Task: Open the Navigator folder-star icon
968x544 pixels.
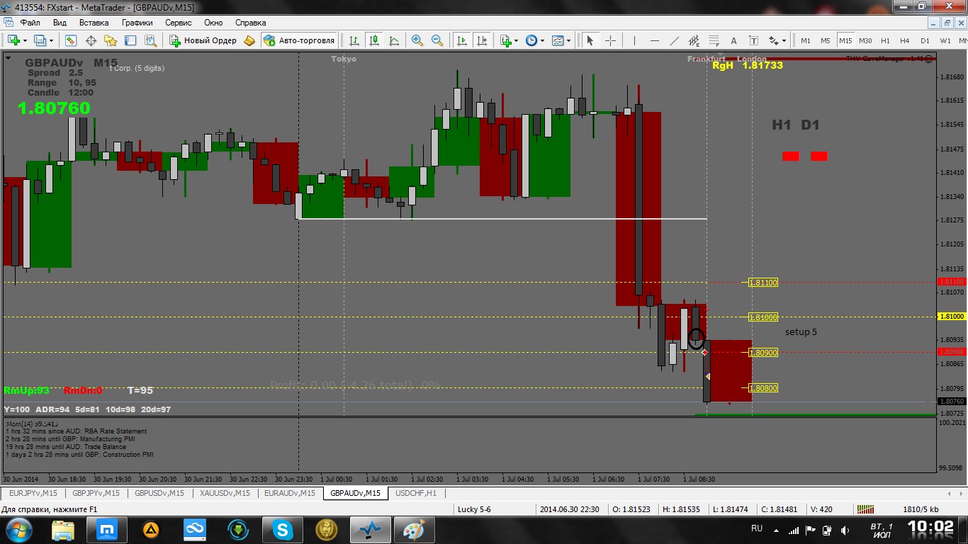Action: pyautogui.click(x=111, y=40)
